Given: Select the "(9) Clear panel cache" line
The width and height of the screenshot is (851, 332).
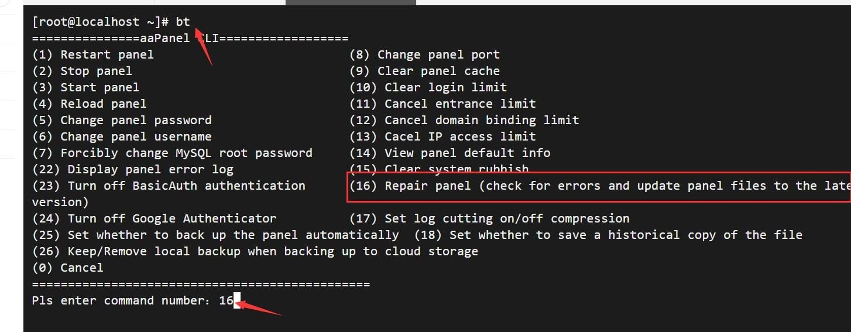Looking at the screenshot, I should [x=424, y=71].
